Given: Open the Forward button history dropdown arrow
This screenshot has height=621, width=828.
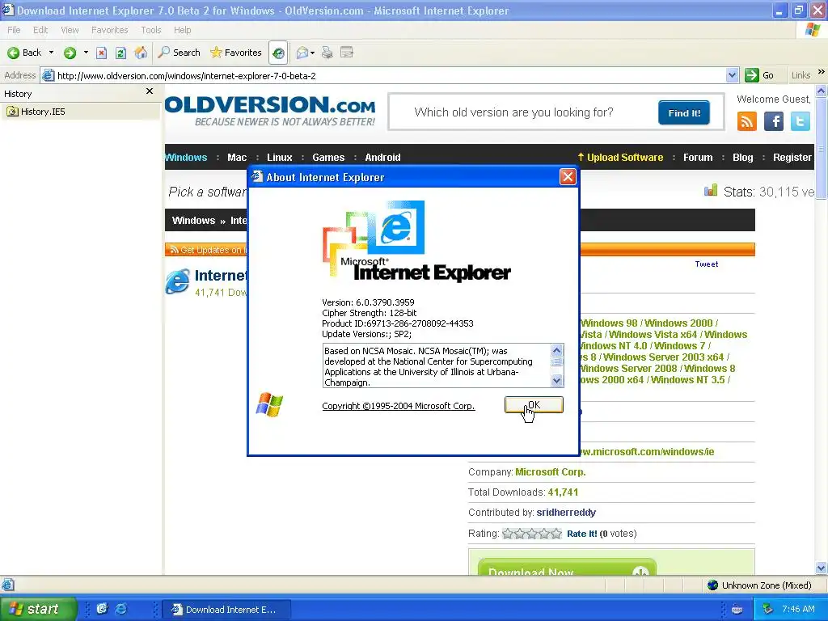Looking at the screenshot, I should [x=86, y=53].
